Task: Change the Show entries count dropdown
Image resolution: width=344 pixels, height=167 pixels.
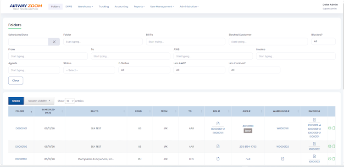Action: 70,101
